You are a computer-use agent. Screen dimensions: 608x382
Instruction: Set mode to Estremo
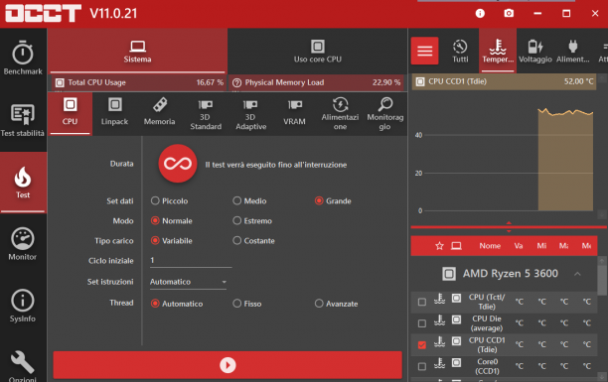pos(252,220)
